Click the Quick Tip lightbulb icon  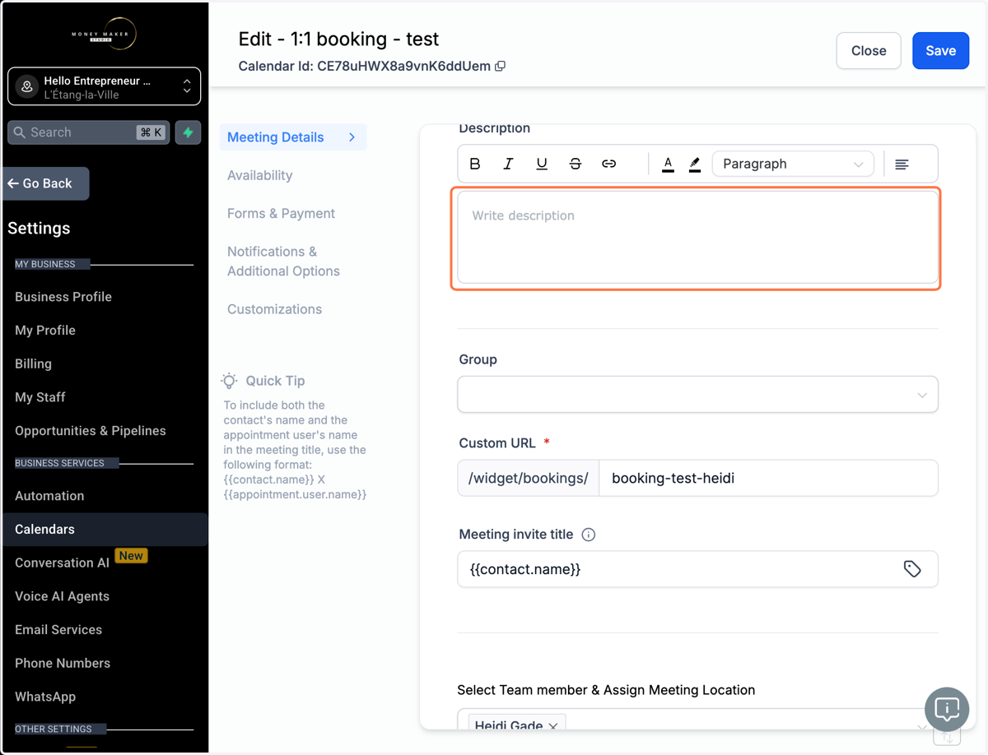[230, 381]
